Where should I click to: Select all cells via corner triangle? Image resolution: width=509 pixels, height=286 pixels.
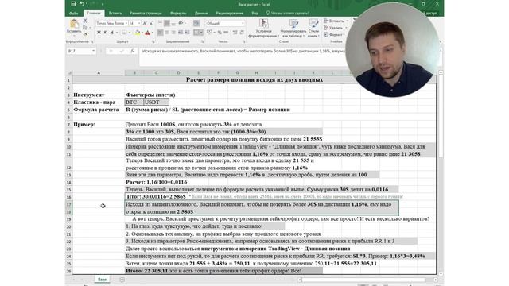click(x=69, y=73)
